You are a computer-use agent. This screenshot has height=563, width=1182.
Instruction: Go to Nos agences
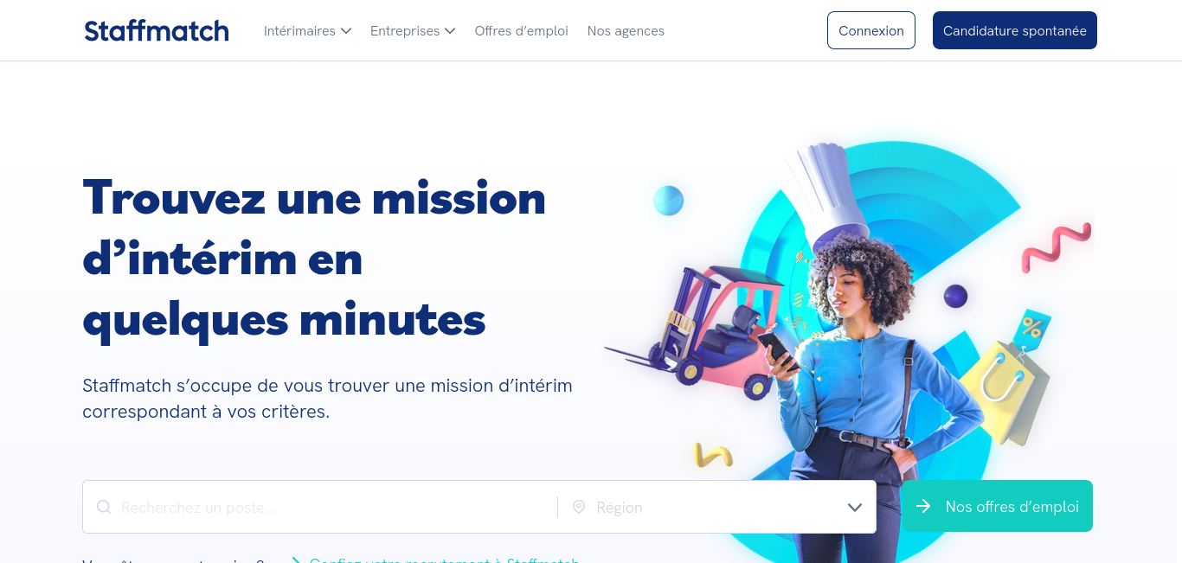(x=626, y=31)
